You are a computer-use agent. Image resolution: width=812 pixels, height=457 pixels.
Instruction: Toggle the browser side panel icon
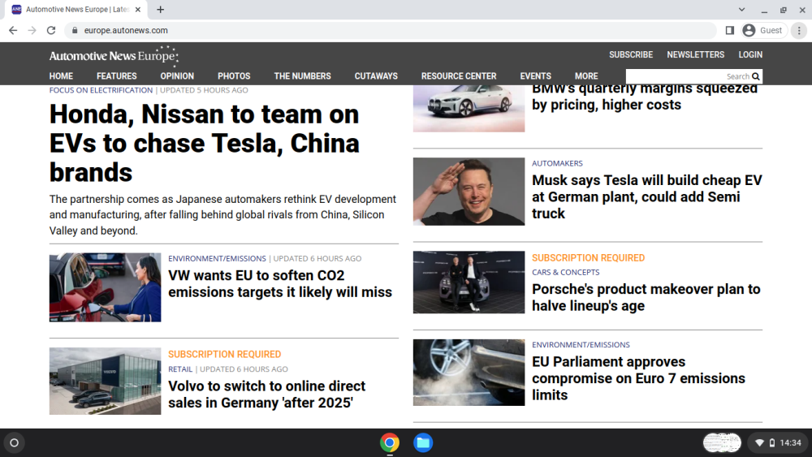pos(730,31)
